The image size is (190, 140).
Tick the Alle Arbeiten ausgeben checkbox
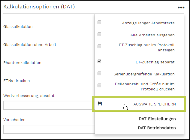point(99,34)
